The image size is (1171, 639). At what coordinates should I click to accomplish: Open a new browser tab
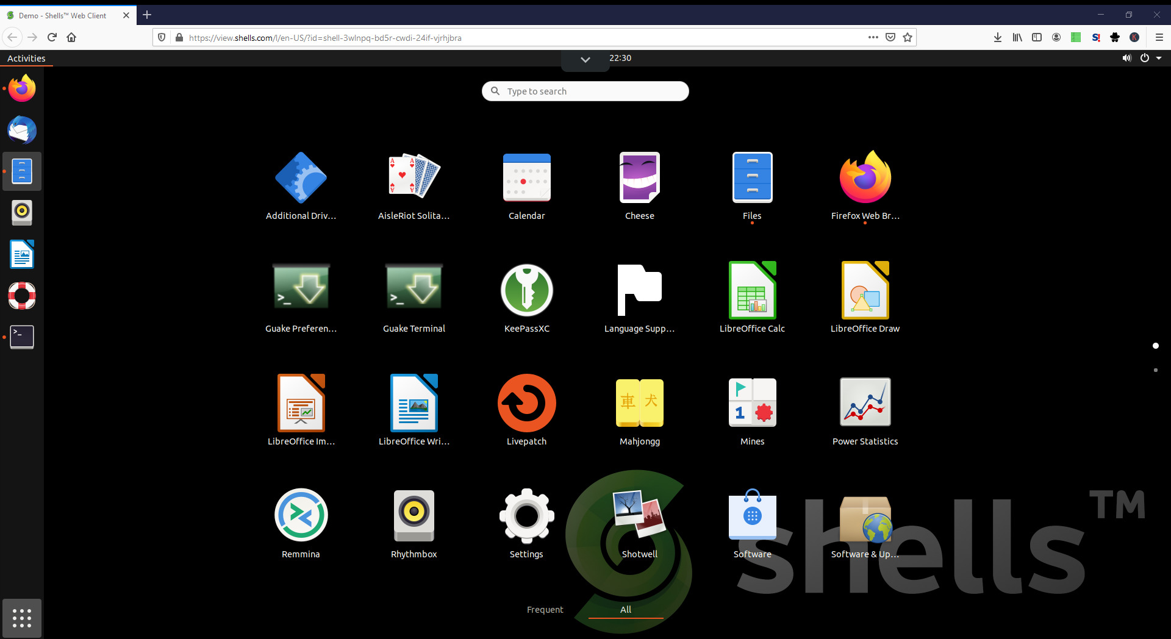(147, 15)
